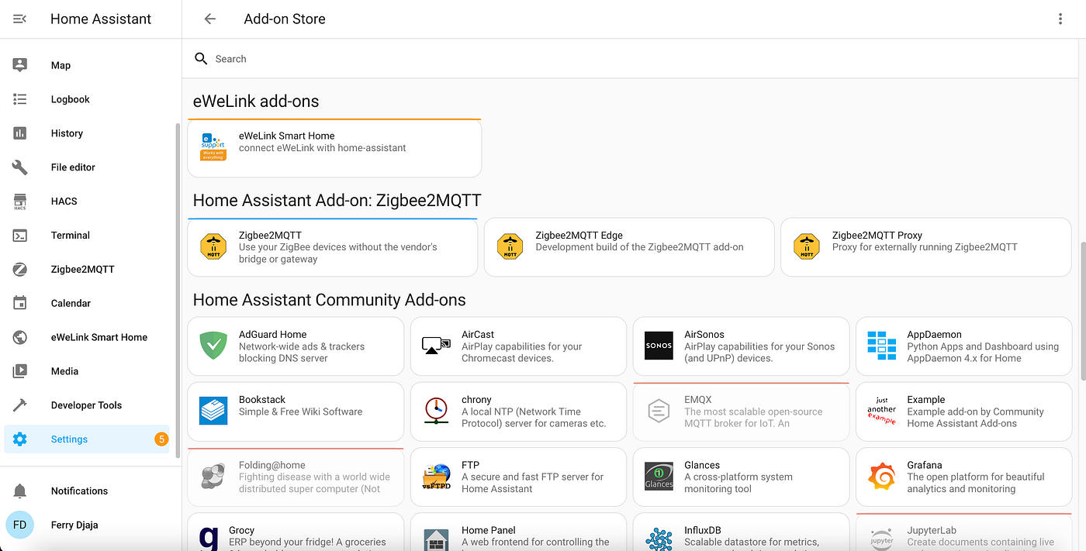This screenshot has width=1086, height=551.
Task: Click the eWeLink globe icon in sidebar
Action: click(20, 337)
